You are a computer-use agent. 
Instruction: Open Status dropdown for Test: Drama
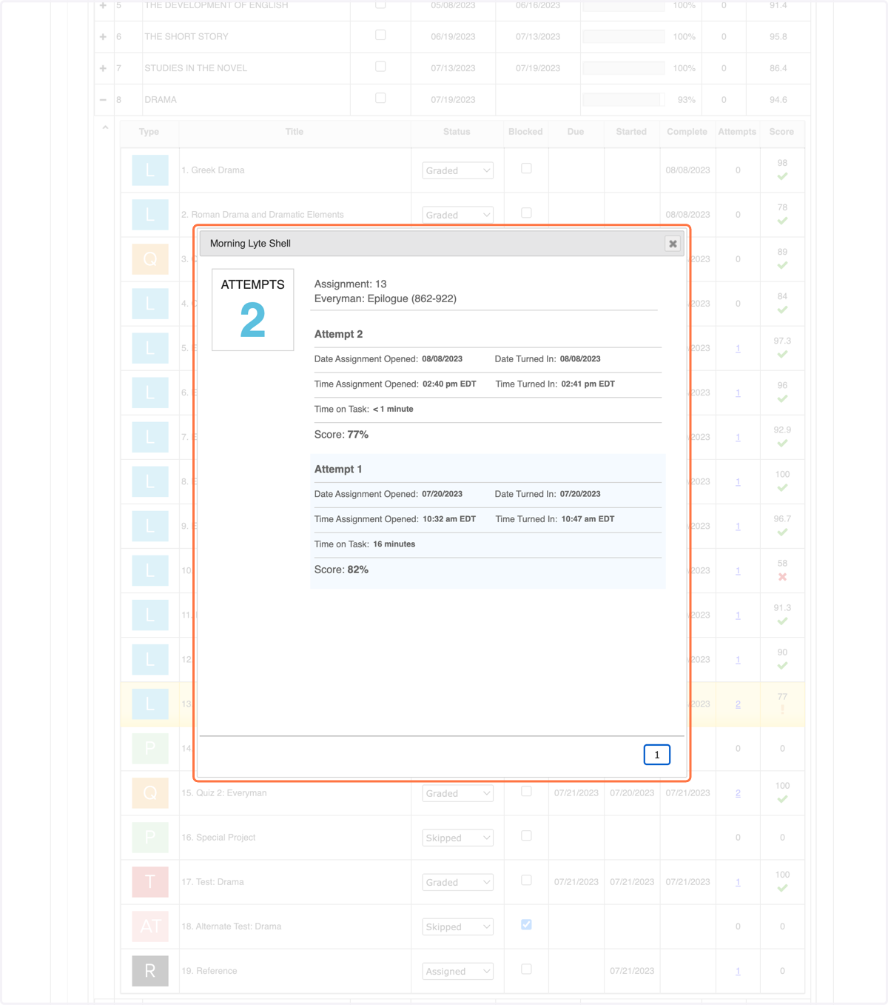[458, 882]
